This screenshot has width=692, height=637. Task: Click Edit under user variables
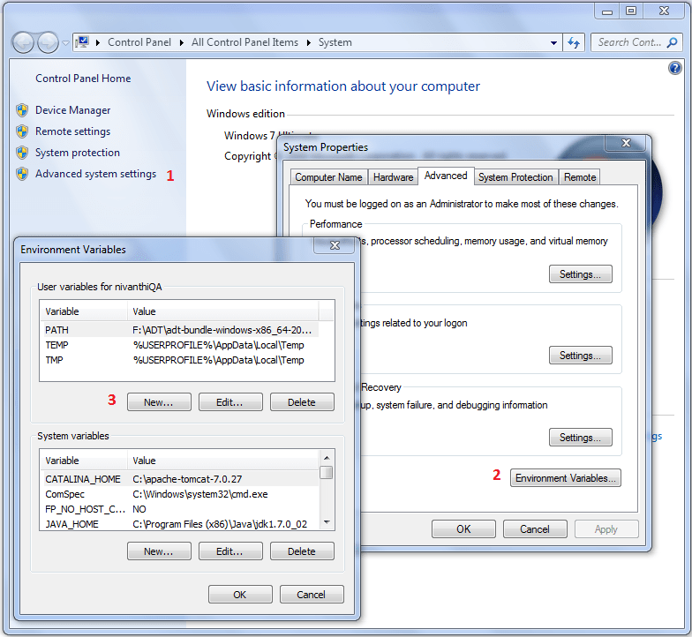tap(230, 402)
